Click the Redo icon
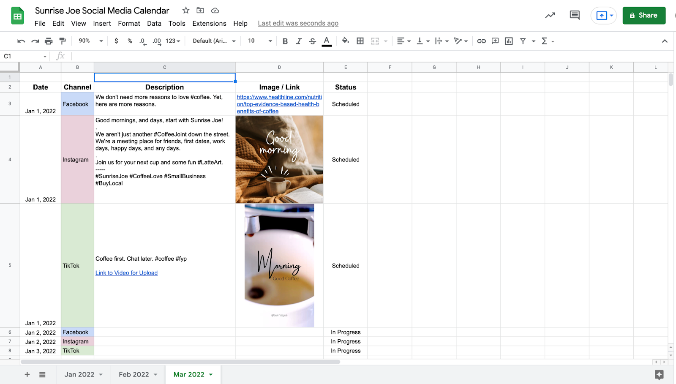This screenshot has width=676, height=384. [x=35, y=41]
